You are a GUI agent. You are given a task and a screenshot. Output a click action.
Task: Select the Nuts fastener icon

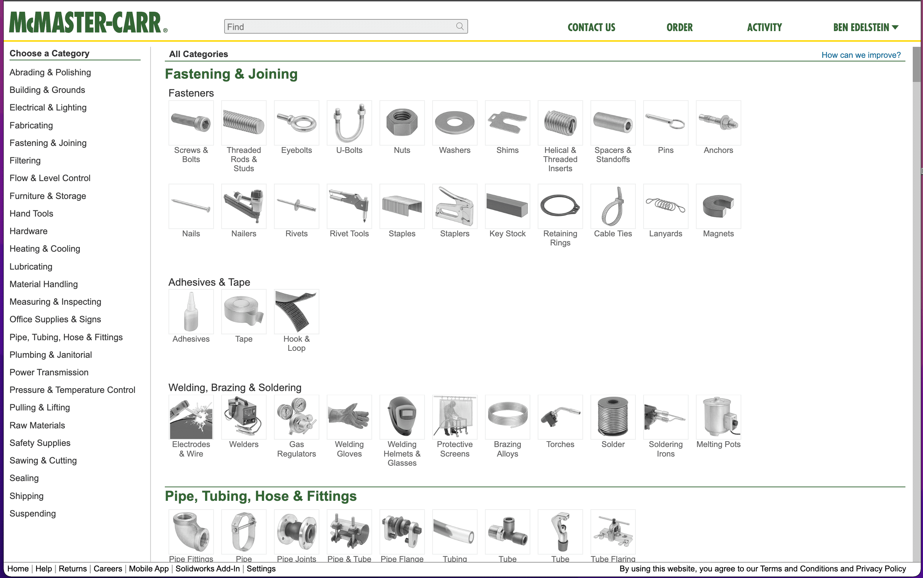click(x=402, y=122)
